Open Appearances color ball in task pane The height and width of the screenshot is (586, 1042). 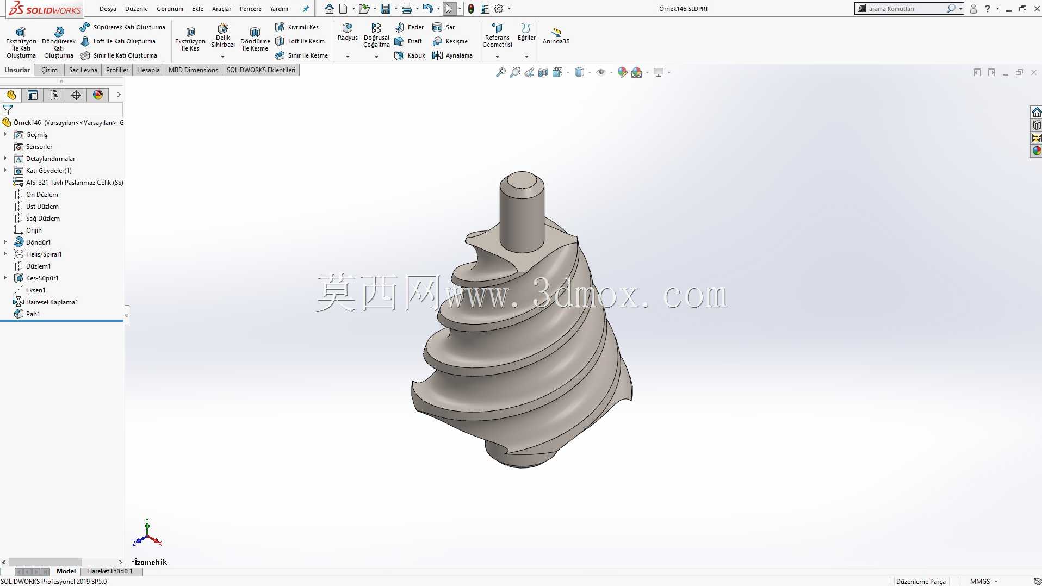pos(1037,151)
